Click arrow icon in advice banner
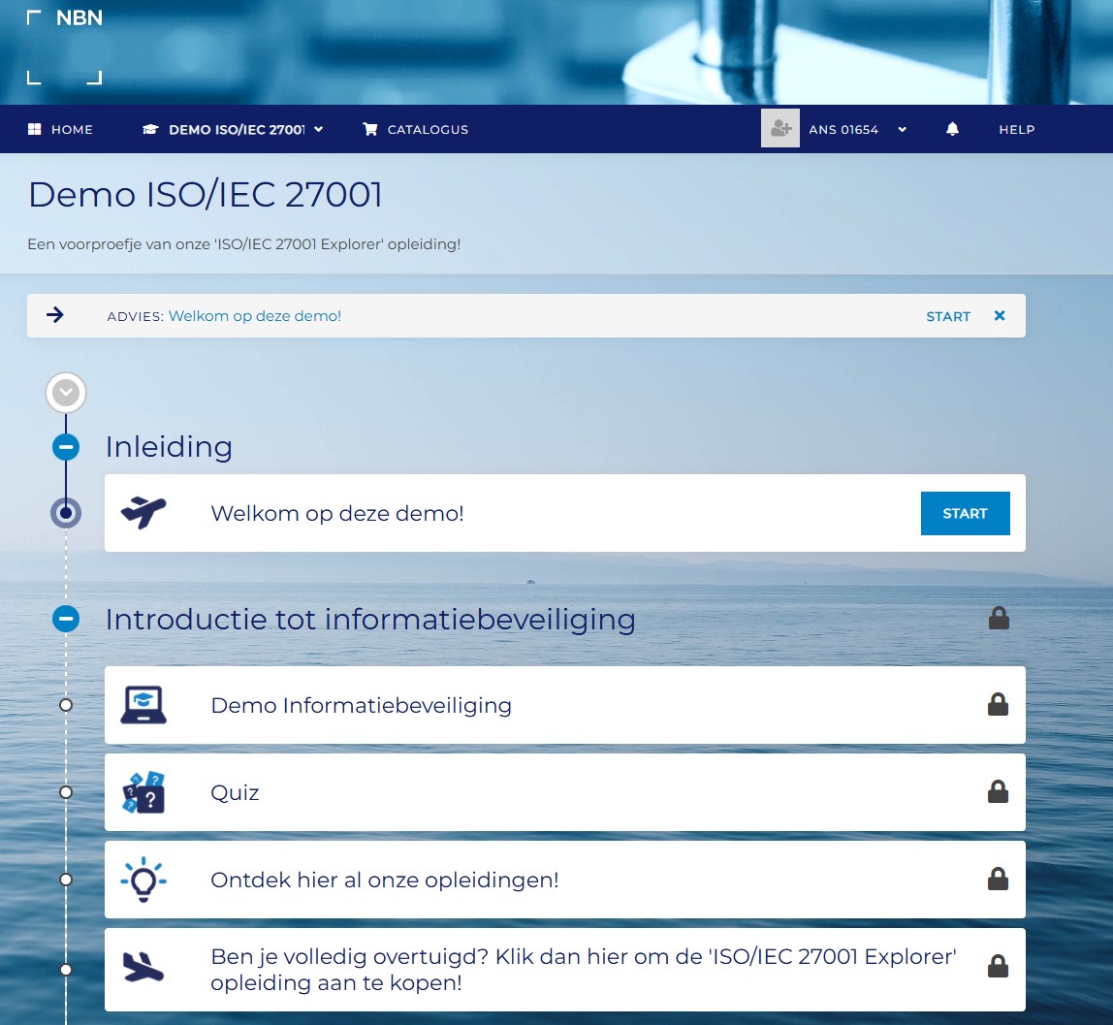This screenshot has height=1025, width=1113. [x=55, y=314]
